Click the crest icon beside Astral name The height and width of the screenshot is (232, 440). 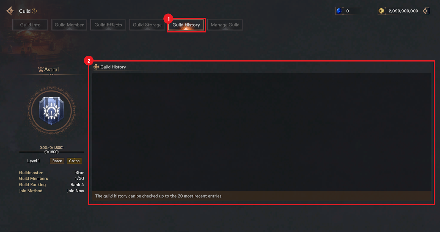pos(41,70)
